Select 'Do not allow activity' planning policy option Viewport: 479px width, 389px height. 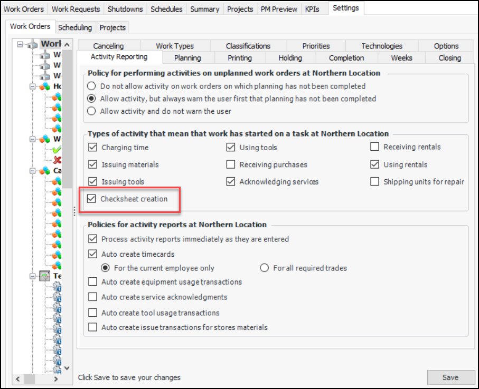pos(91,86)
